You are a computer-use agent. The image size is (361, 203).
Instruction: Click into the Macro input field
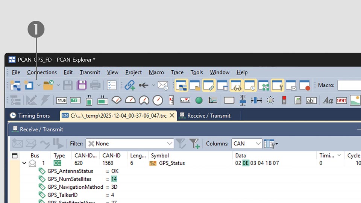349,85
